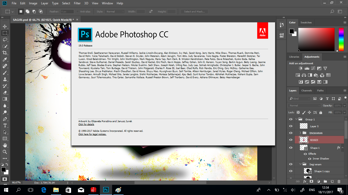
Task: Select the Eyedropper tool
Action: point(5,59)
